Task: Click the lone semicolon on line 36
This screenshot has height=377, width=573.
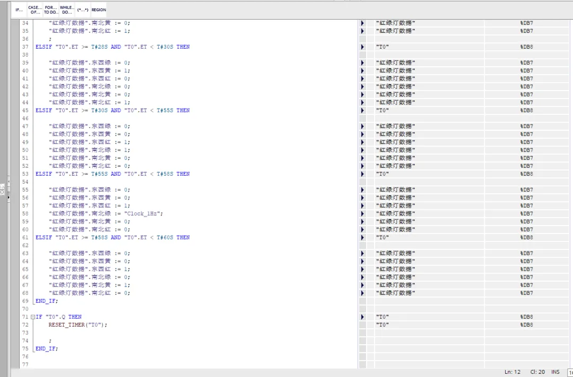Action: (x=50, y=39)
